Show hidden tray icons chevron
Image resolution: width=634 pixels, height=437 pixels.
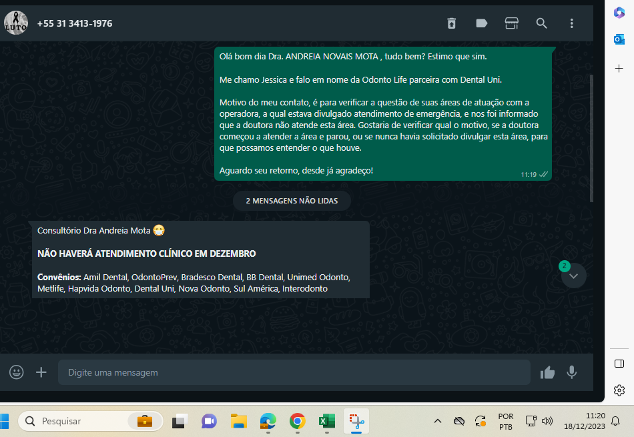tap(438, 421)
